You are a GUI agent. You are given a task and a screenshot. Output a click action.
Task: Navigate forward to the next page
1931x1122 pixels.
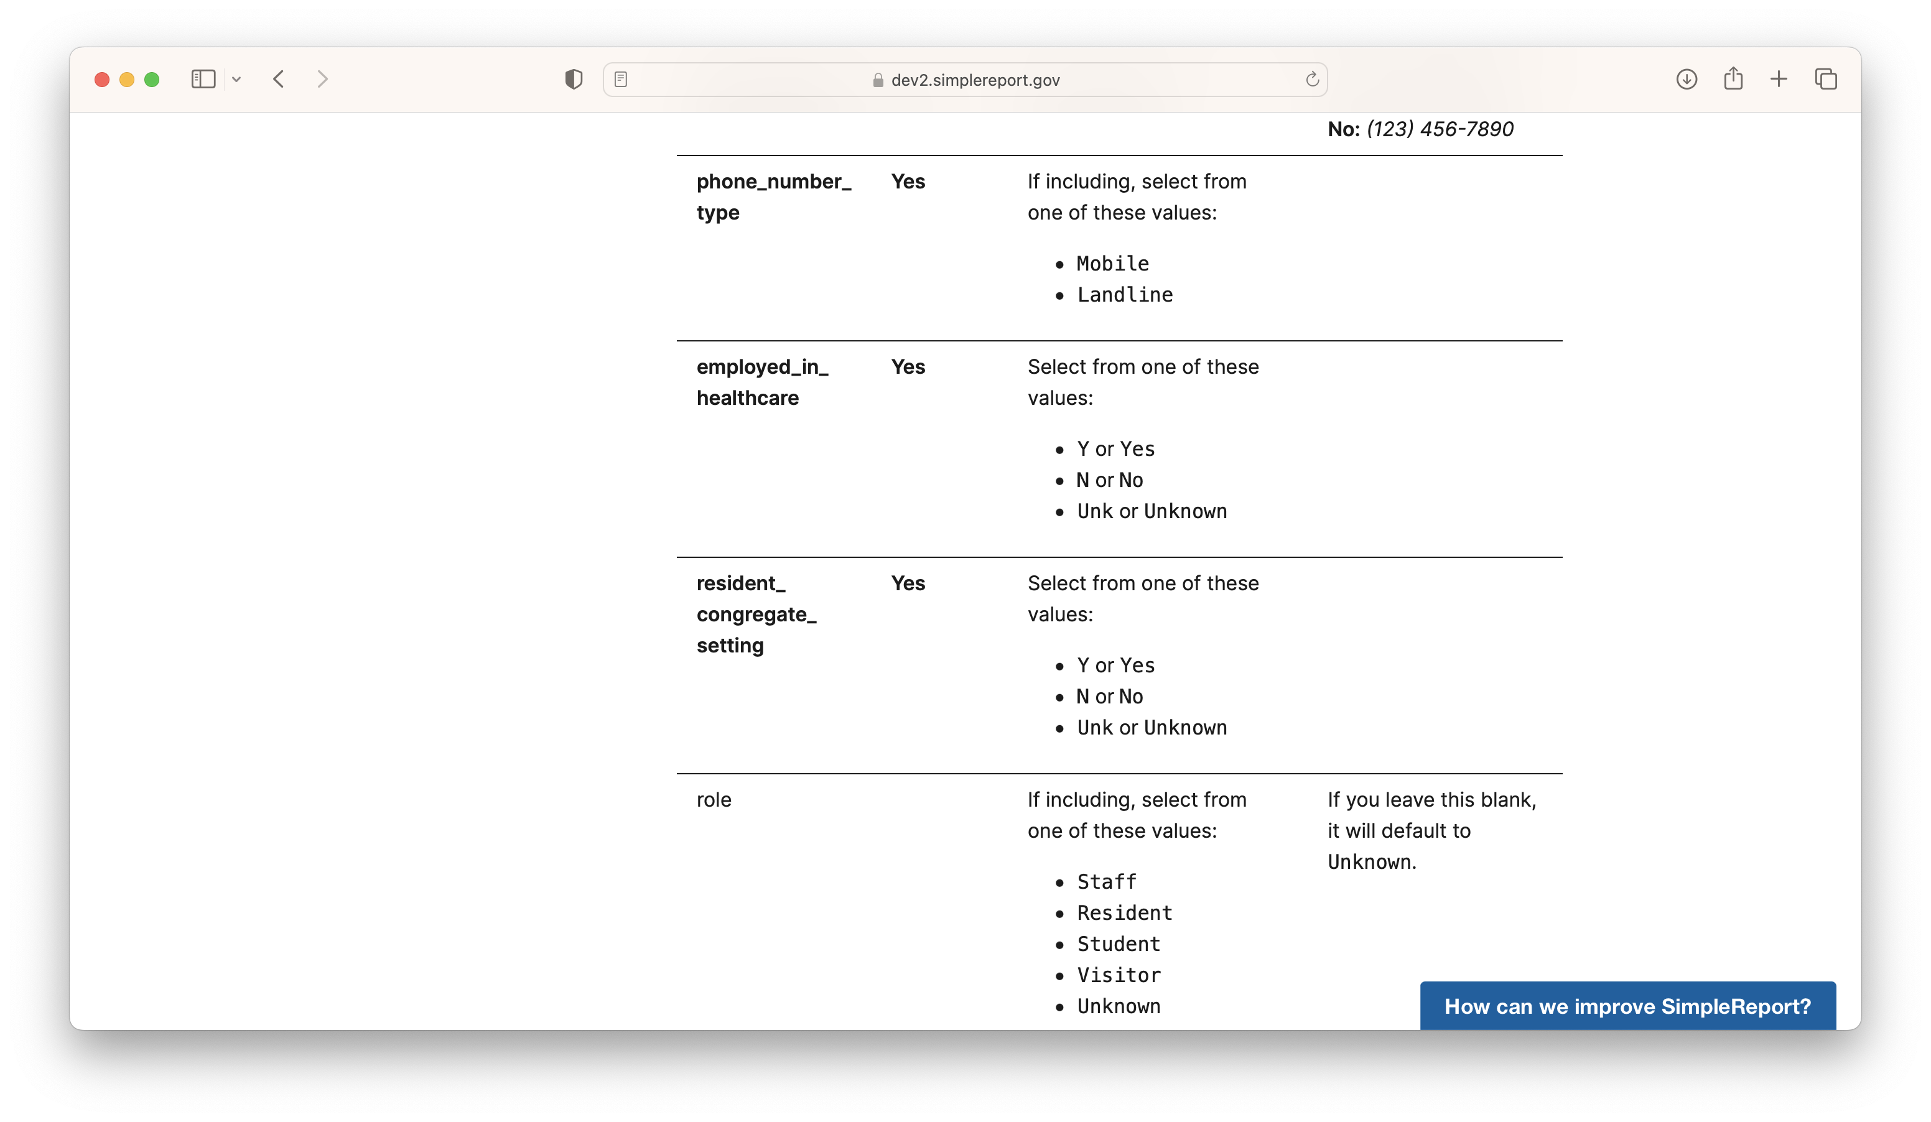(322, 79)
